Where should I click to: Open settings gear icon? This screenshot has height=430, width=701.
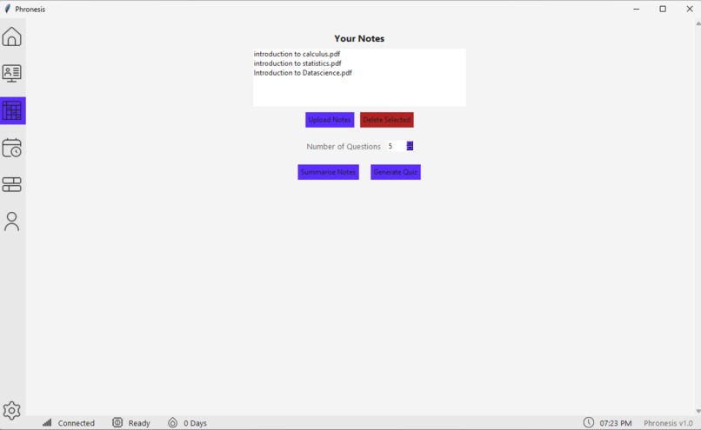pyautogui.click(x=11, y=410)
